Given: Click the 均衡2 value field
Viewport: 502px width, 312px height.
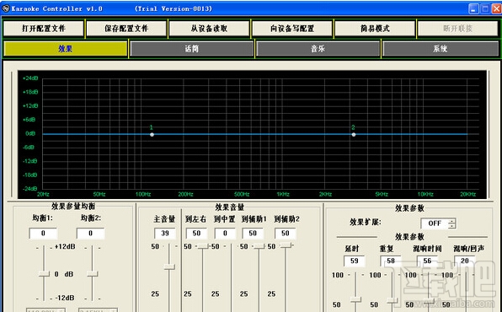Looking at the screenshot, I should pos(90,233).
